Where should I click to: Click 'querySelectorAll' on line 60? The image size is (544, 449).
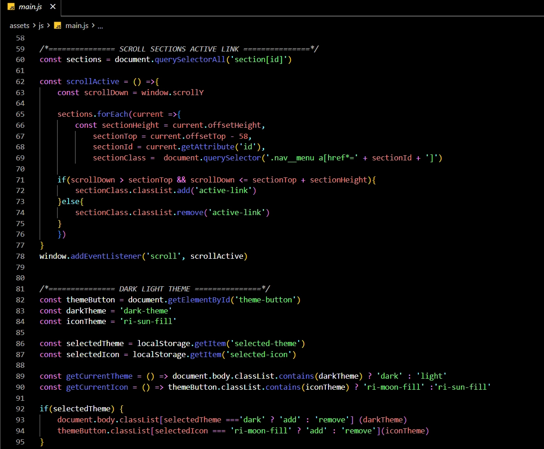pyautogui.click(x=190, y=60)
